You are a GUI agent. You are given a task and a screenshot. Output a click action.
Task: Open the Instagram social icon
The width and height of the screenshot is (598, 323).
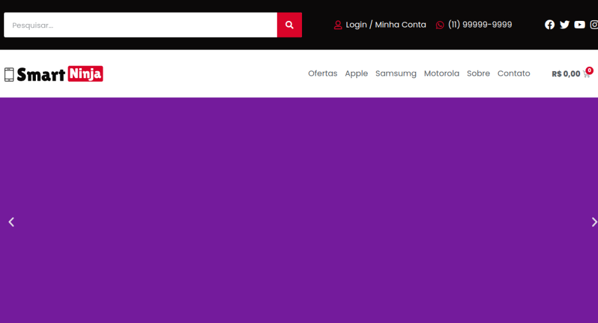[594, 24]
